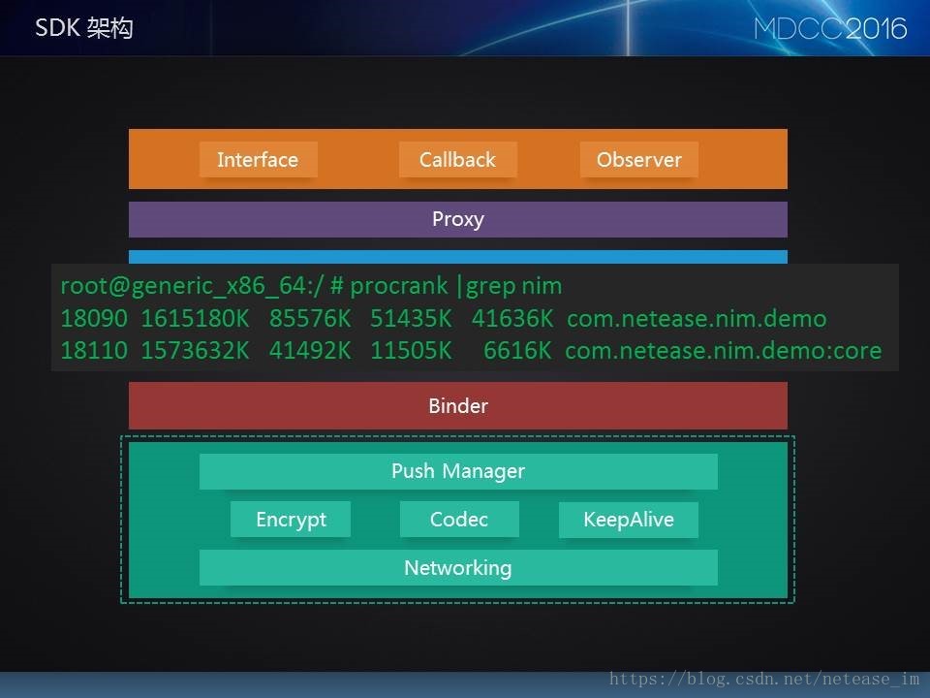Click process name com.netease.nim.demo:core
The image size is (930, 698).
[724, 350]
